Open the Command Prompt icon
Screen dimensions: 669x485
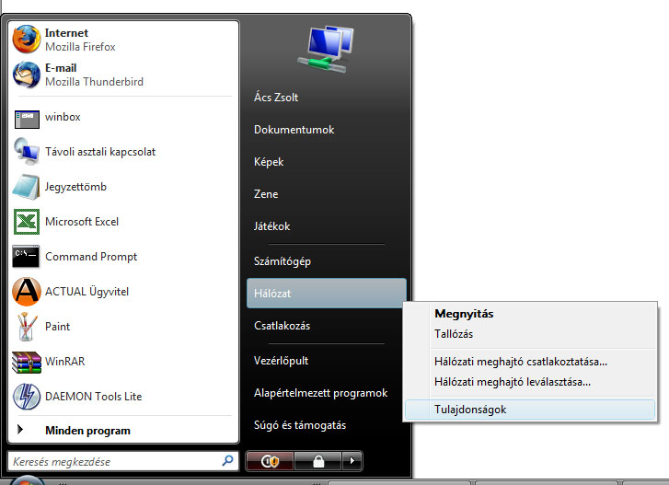coord(26,257)
